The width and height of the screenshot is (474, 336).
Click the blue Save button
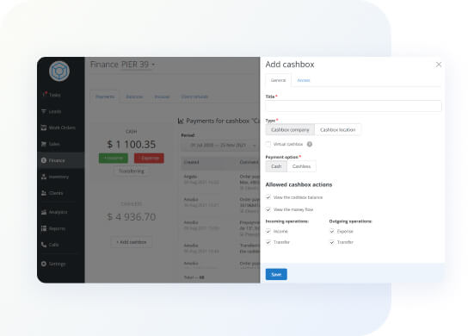point(276,274)
